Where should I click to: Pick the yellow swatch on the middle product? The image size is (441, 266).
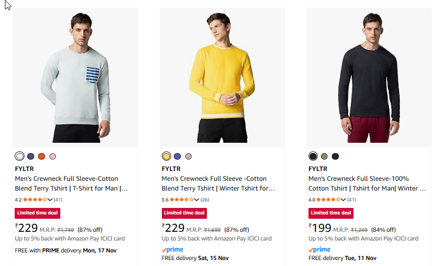click(x=166, y=156)
